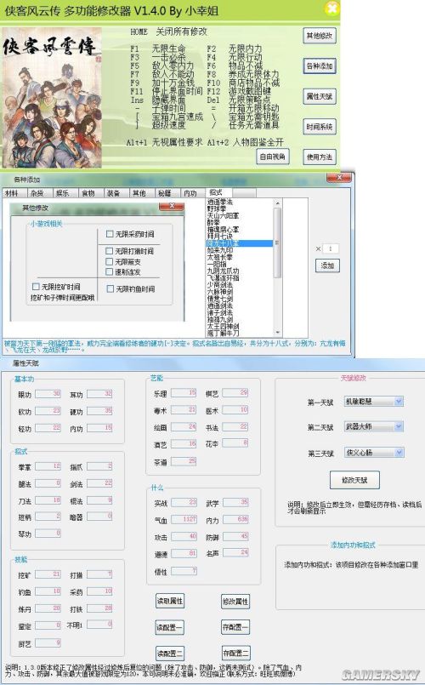Click the skill list scrollbar thumb
This screenshot has height=685, width=425.
[277, 243]
